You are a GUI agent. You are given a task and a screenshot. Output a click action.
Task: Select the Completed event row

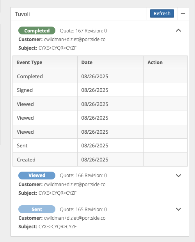pos(100,76)
